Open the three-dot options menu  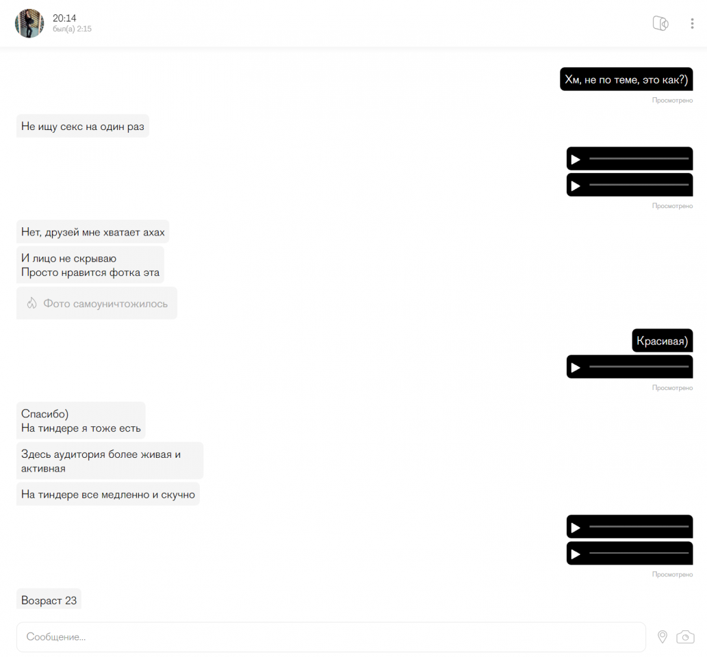point(692,23)
